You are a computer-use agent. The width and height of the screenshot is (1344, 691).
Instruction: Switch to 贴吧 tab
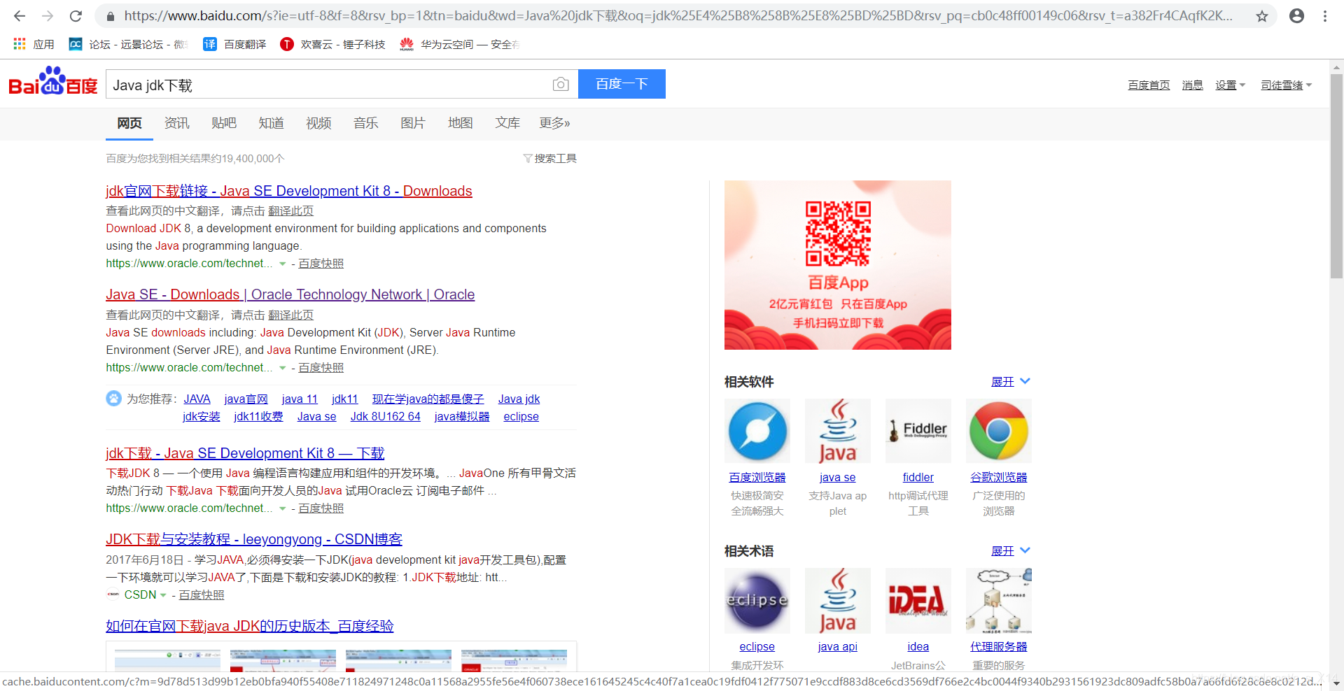(x=224, y=123)
